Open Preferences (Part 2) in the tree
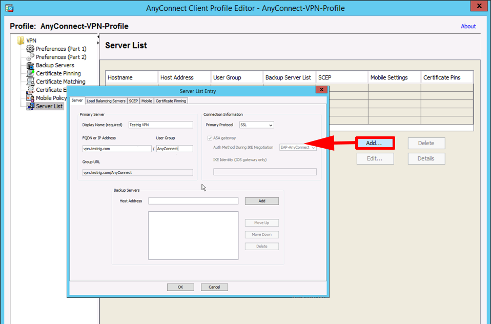 click(x=61, y=57)
